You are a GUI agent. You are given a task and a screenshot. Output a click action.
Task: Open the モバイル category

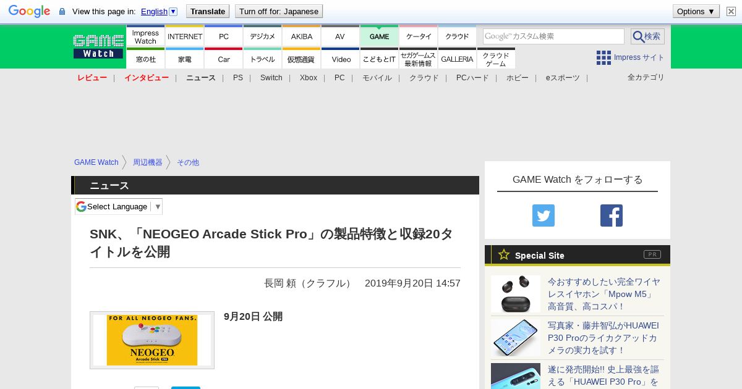[377, 78]
